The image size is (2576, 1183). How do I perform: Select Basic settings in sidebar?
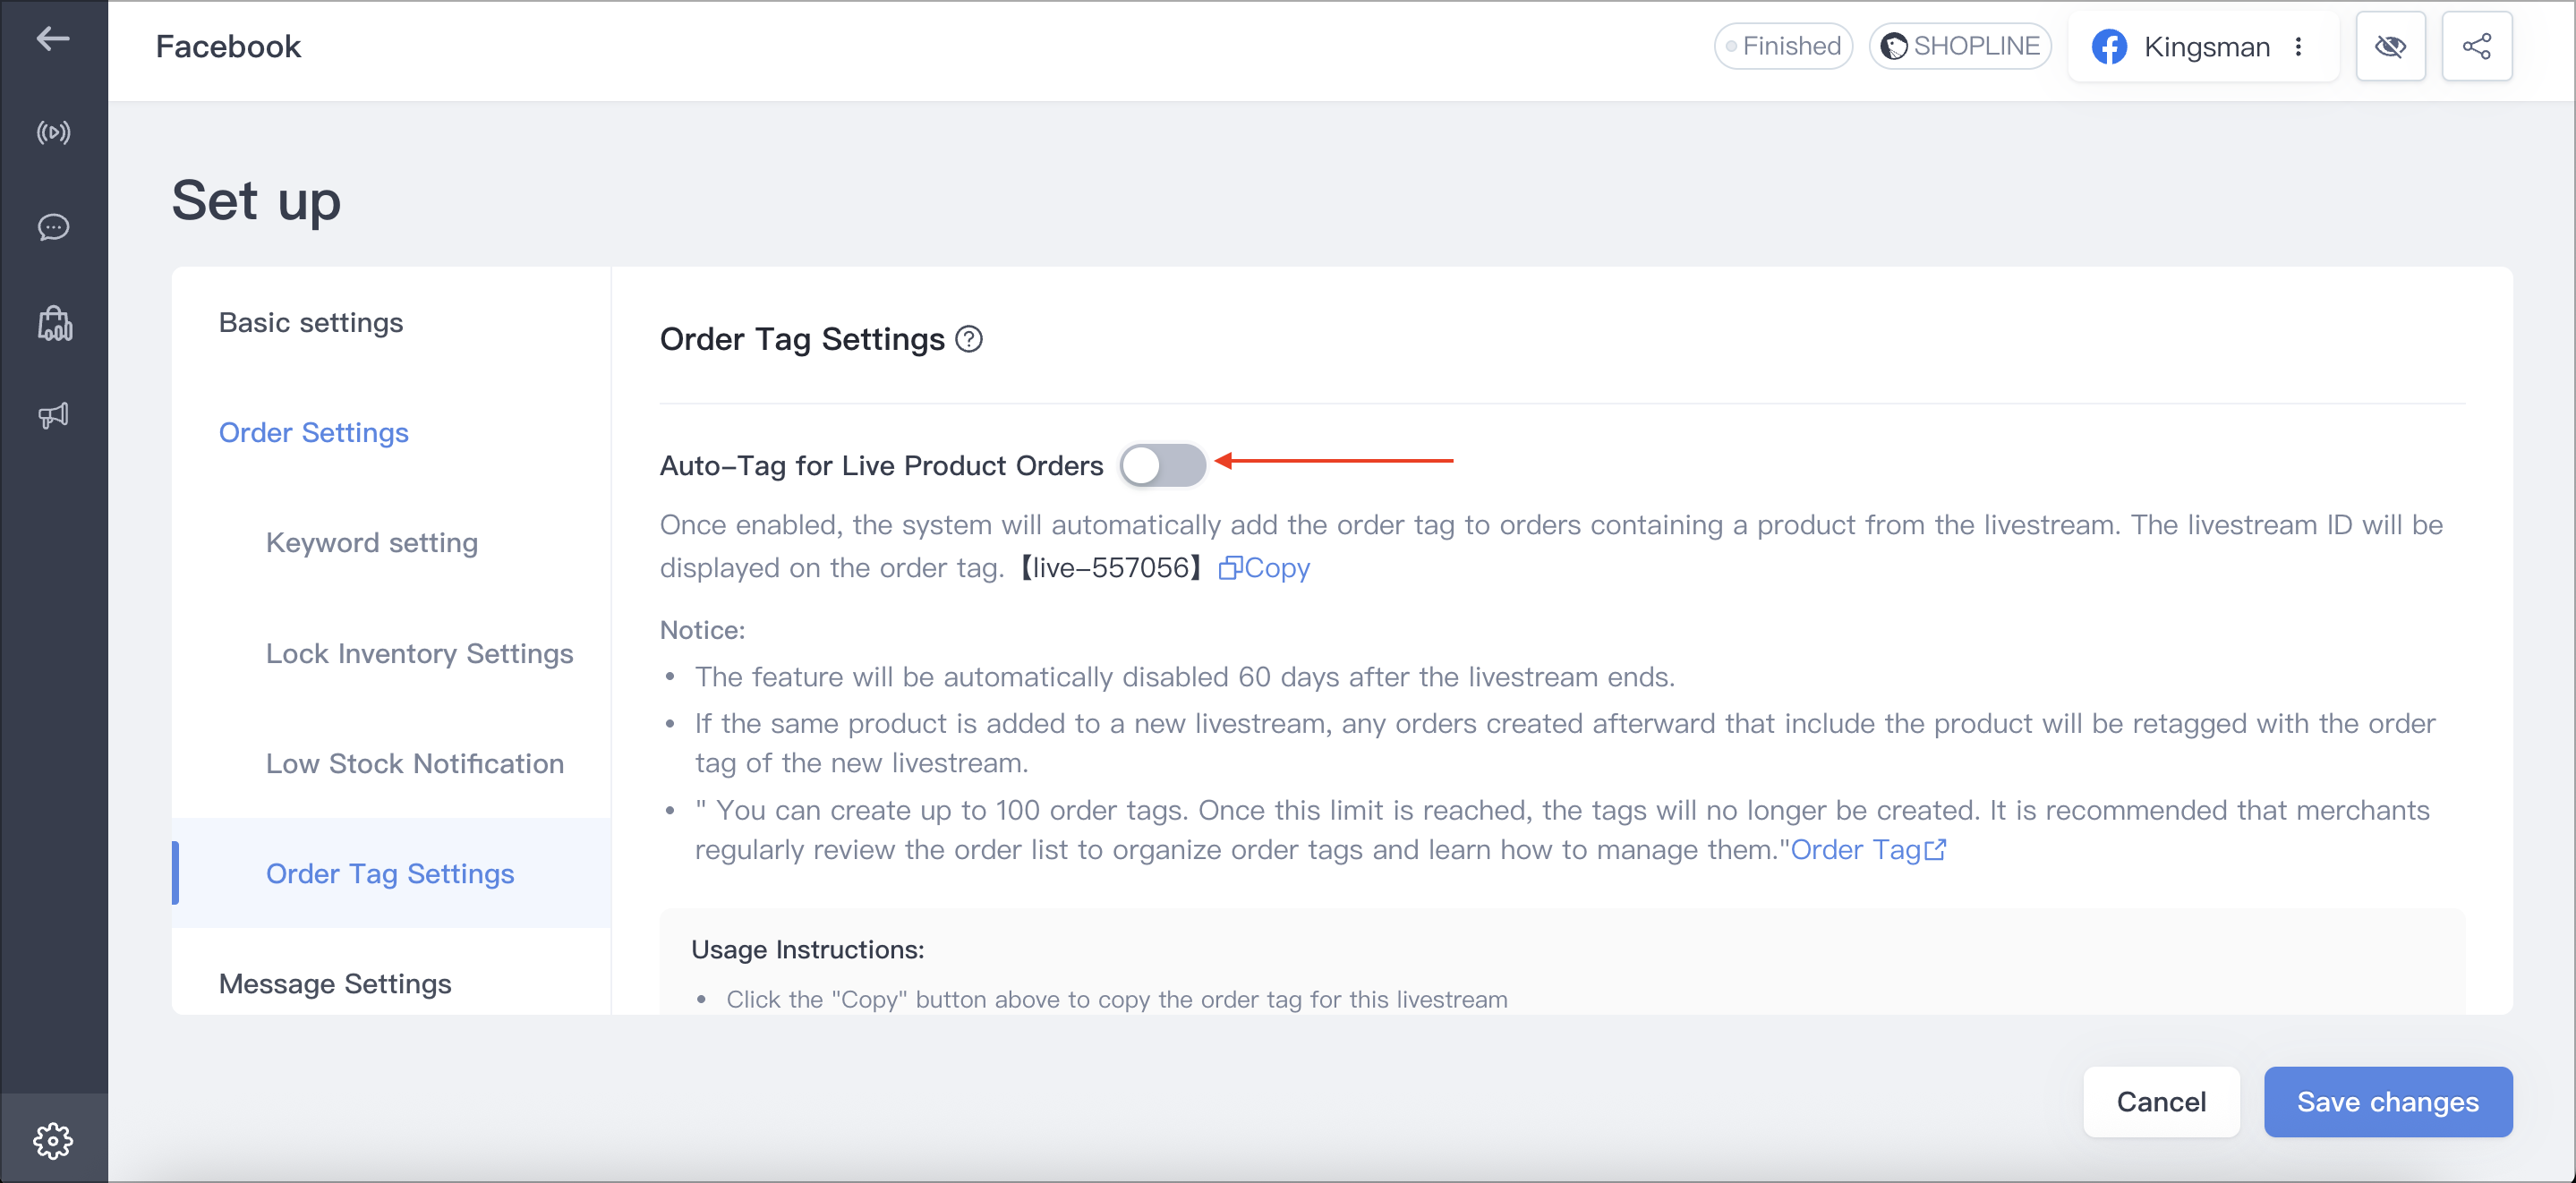coord(310,323)
